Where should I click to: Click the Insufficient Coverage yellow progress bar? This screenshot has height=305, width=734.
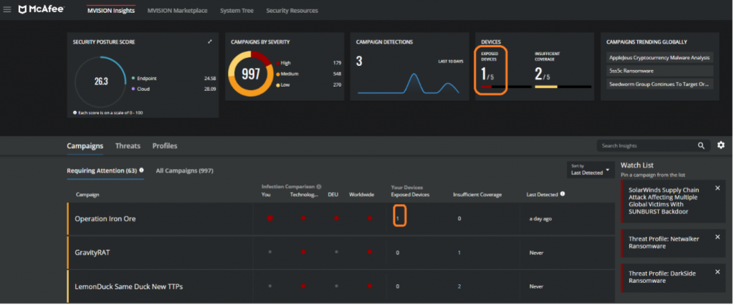click(x=545, y=87)
